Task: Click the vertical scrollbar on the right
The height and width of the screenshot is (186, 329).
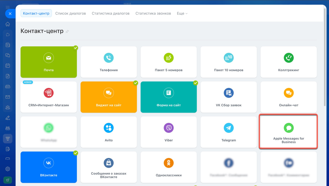Action: (325, 57)
